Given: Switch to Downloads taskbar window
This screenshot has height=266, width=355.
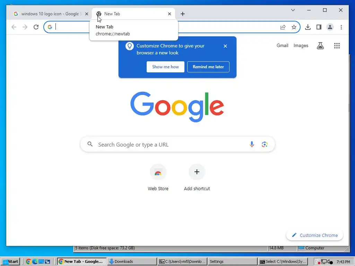Looking at the screenshot, I should click(x=132, y=262).
